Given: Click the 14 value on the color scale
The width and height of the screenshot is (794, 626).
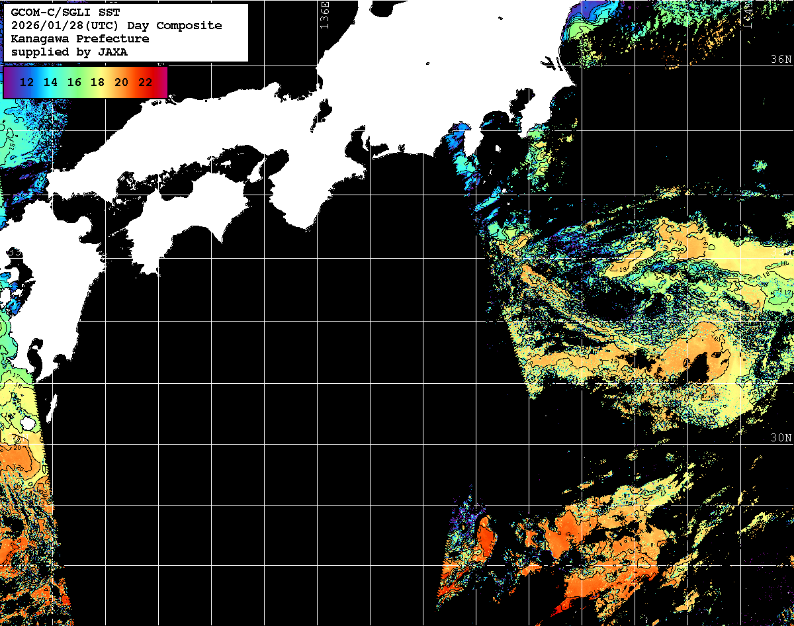Looking at the screenshot, I should point(51,83).
